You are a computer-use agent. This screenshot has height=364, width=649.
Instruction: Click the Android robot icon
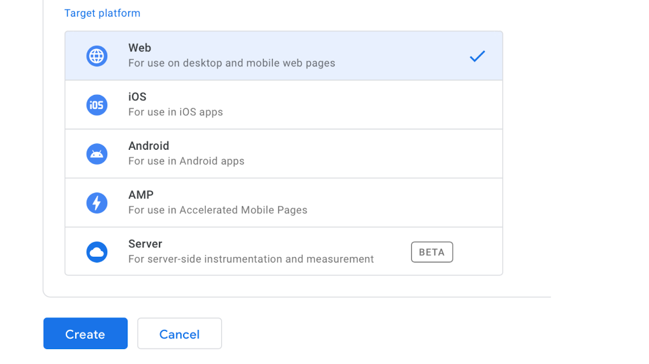click(x=97, y=154)
